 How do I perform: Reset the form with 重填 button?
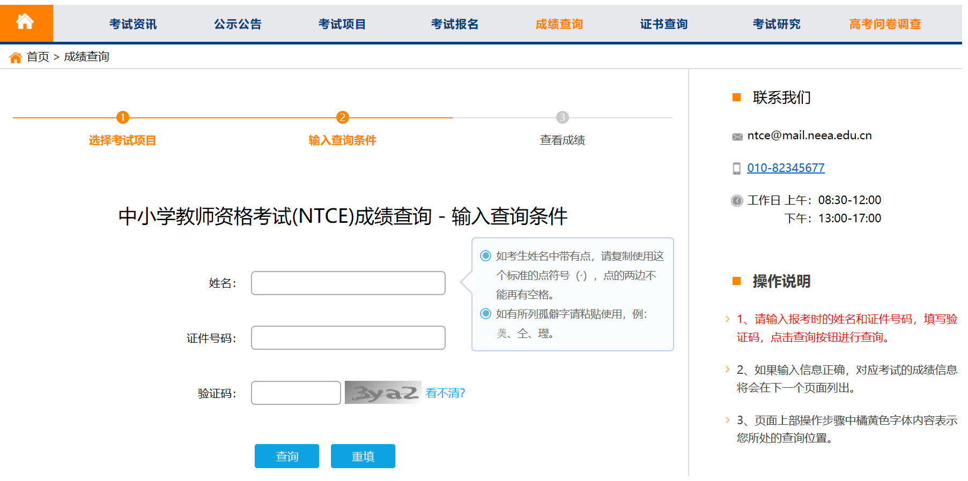click(363, 456)
